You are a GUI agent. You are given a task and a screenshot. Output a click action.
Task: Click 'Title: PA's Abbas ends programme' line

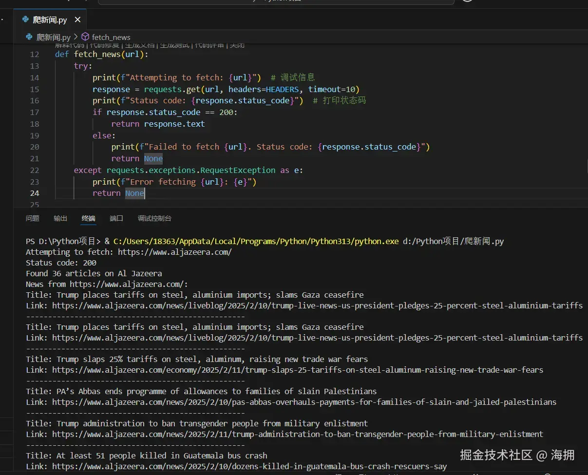(201, 391)
